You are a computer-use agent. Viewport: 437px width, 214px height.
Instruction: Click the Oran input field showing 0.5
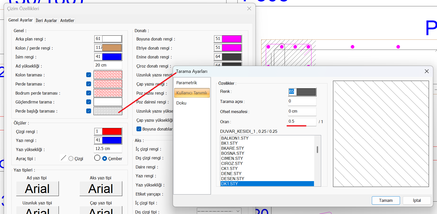[302, 121]
